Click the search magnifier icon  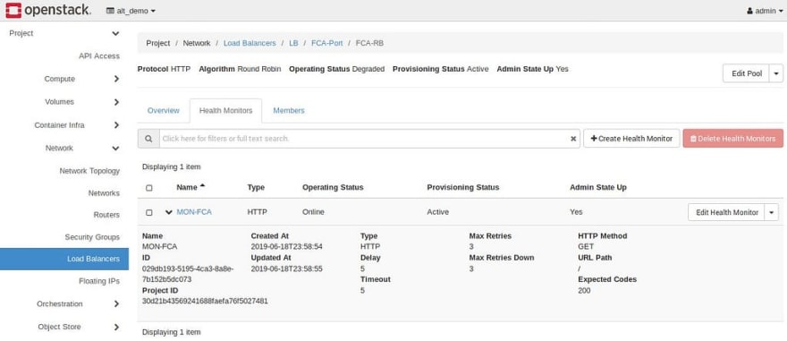click(x=148, y=139)
